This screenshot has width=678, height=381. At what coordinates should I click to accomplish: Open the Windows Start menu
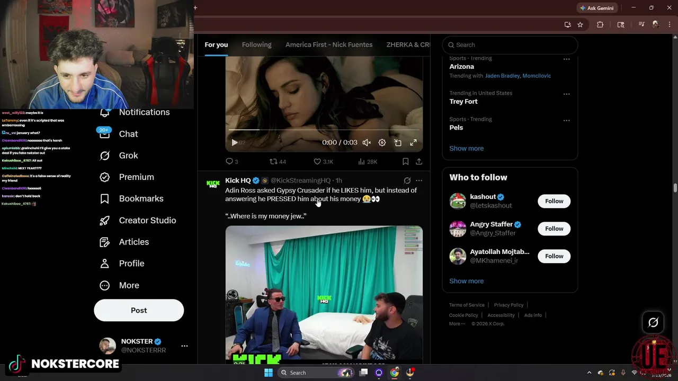point(269,373)
